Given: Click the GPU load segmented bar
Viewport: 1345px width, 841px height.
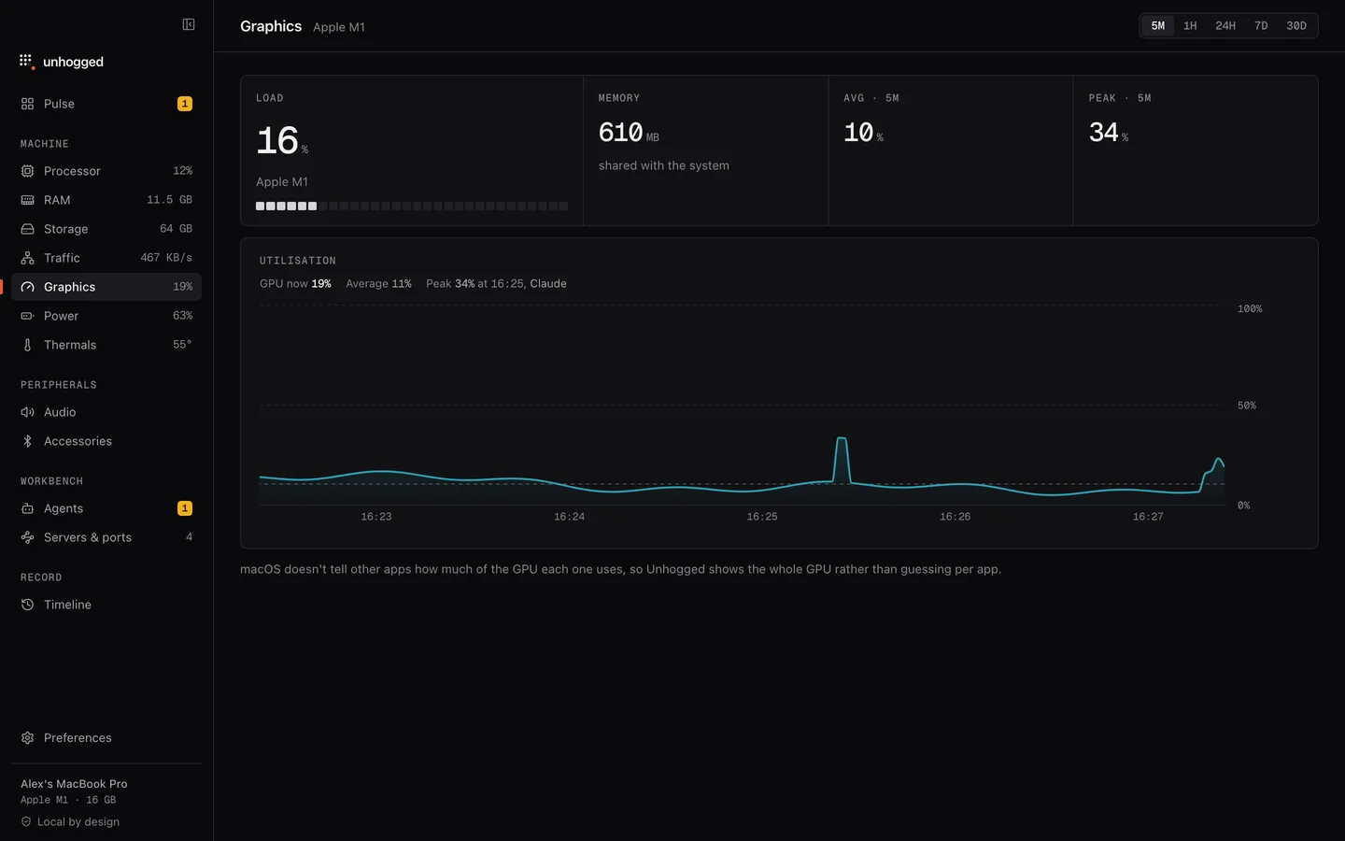Looking at the screenshot, I should coord(412,206).
